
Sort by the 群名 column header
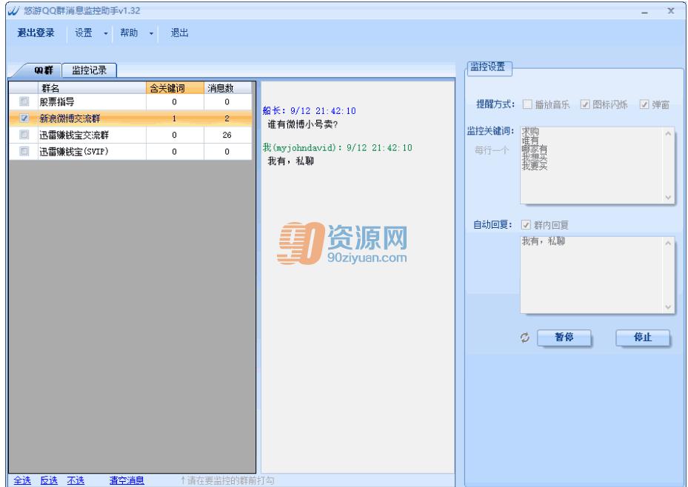click(92, 88)
